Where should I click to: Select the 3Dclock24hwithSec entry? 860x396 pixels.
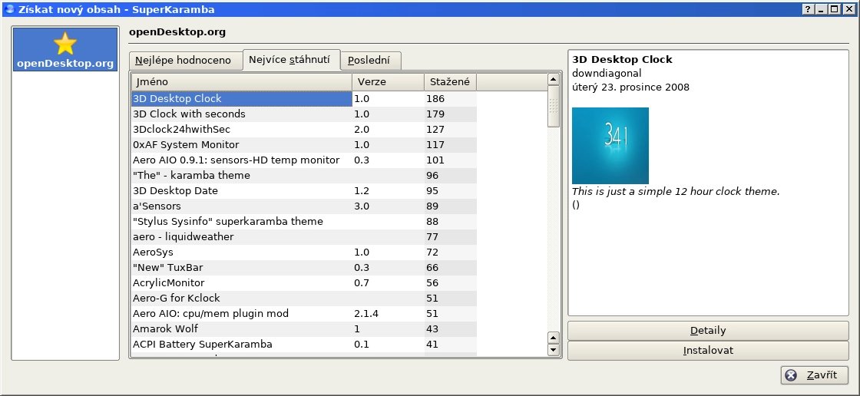(x=304, y=130)
